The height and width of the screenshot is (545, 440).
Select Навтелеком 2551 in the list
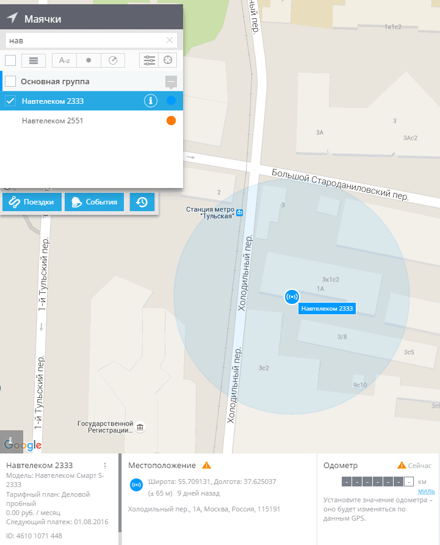tap(52, 121)
